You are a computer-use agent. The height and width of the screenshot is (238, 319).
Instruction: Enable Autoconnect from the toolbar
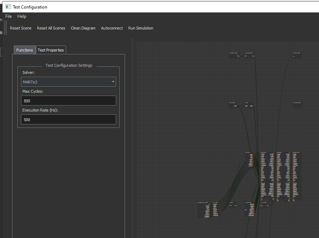(112, 28)
